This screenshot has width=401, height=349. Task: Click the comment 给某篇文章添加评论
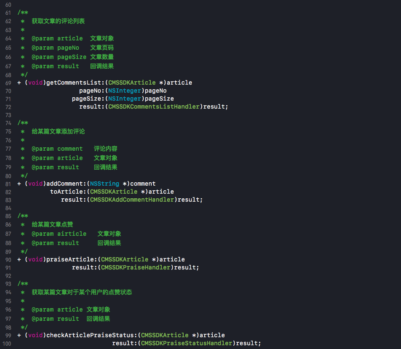point(58,131)
